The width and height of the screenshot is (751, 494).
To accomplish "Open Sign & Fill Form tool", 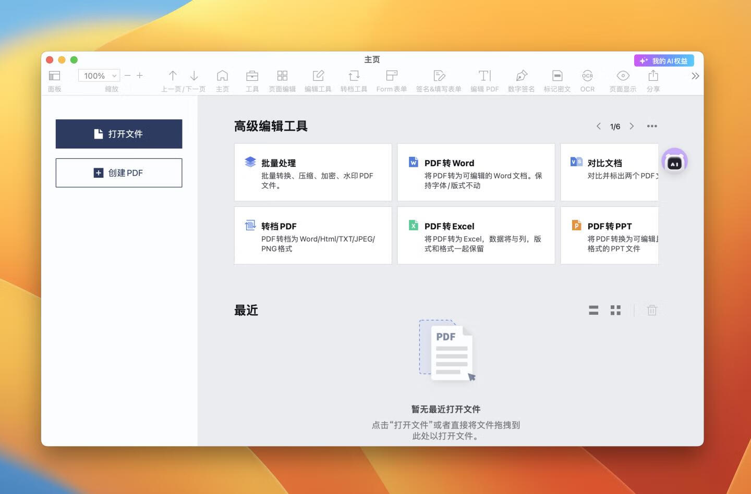I will click(x=439, y=76).
